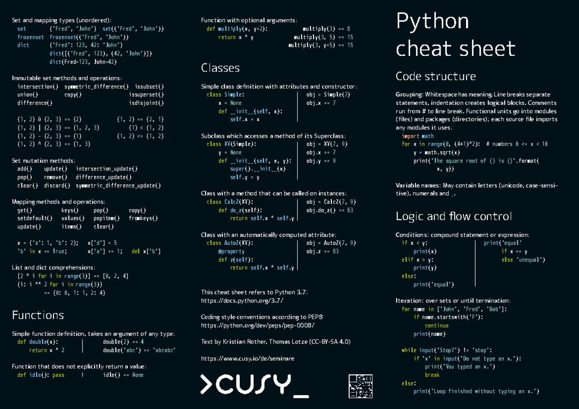Click the 'Python cheat sheet' title

pos(455,35)
